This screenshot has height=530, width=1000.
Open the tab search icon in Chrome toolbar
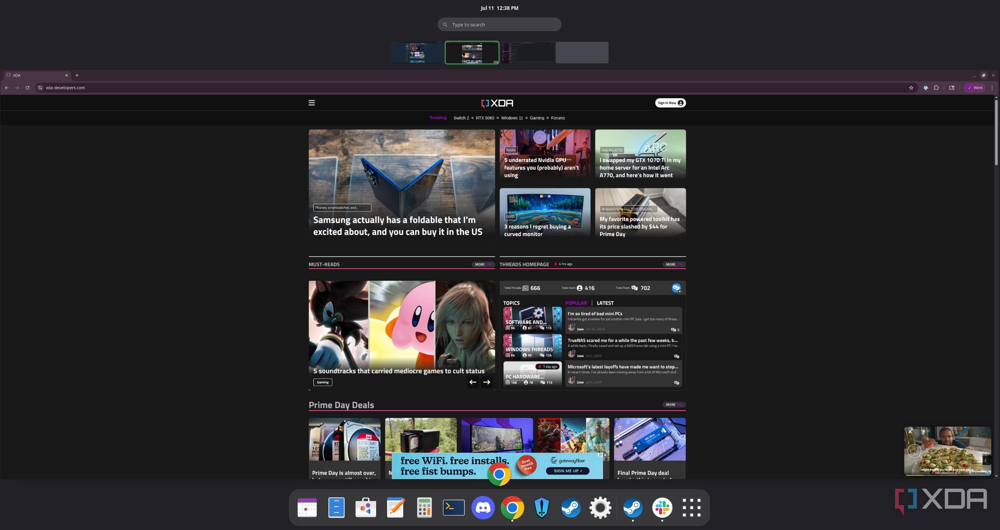[952, 88]
